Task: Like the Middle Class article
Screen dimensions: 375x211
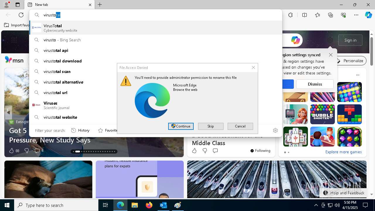Action: (194, 151)
